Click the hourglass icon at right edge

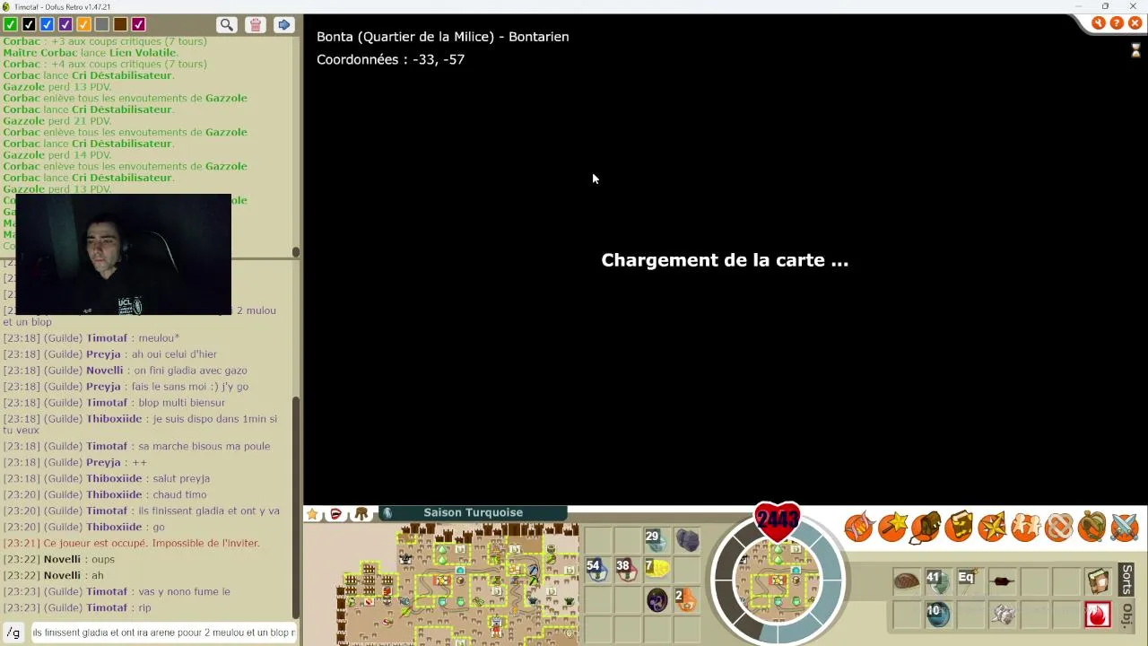[x=1135, y=50]
